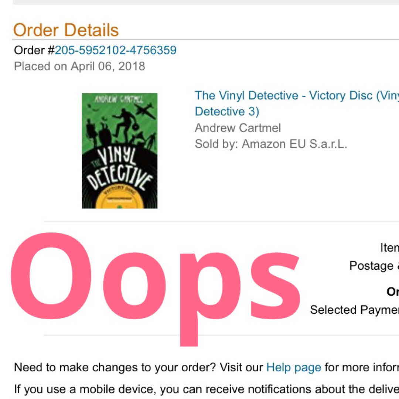
Task: Click the Selected Payment label
Action: 354,310
